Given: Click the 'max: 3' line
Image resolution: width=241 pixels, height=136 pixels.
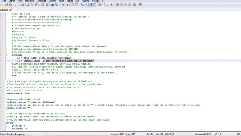Looking at the screenshot, I should pyautogui.click(x=16, y=76).
